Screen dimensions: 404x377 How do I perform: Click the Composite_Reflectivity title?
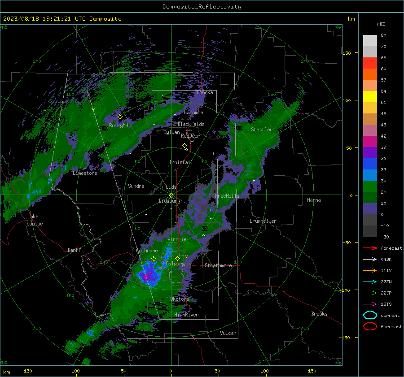(202, 7)
